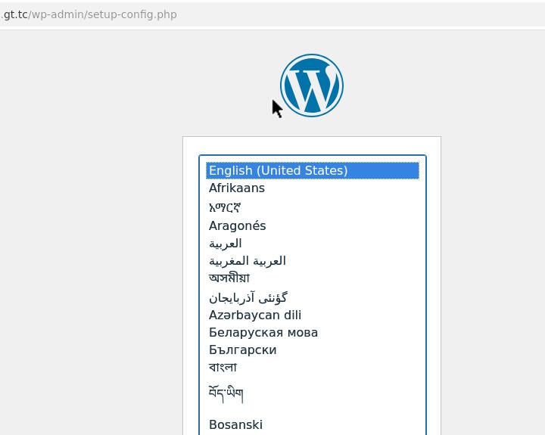Select Bengali (বাংলা) language option

pos(223,368)
